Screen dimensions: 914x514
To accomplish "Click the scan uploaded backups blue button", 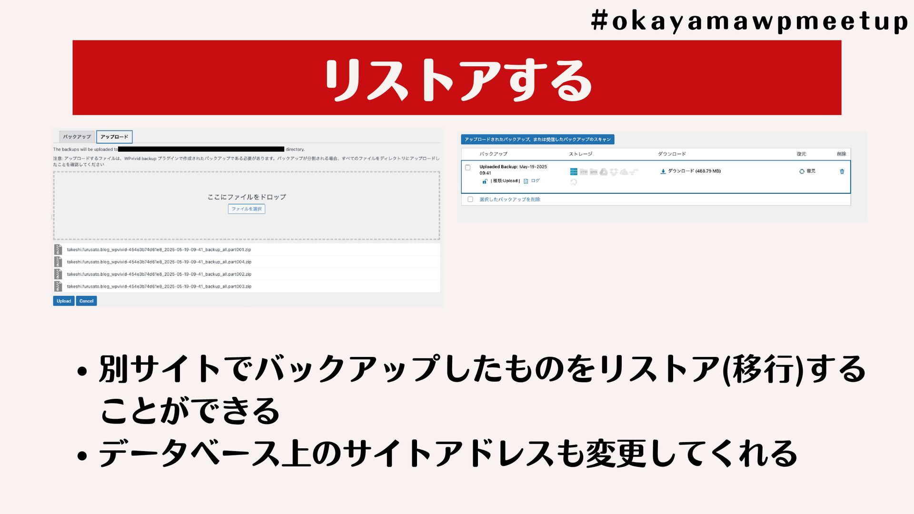I will [537, 139].
